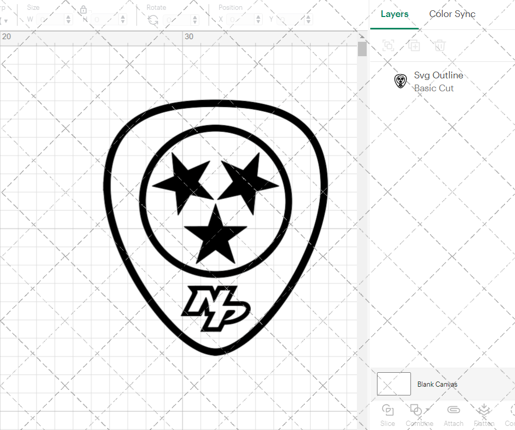
Task: Select the Svg Outline layer thumbnail
Action: click(x=400, y=81)
